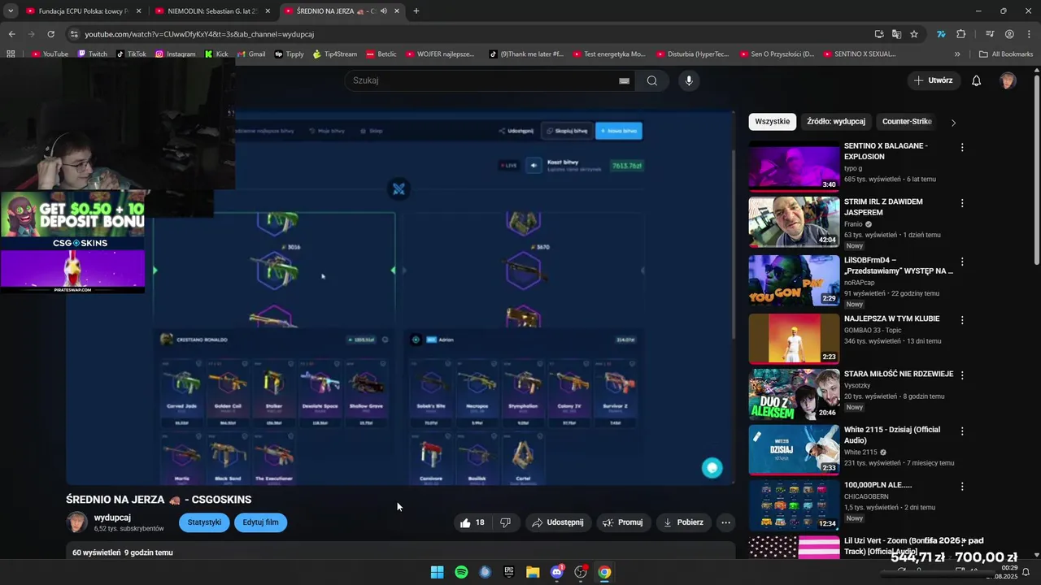Open the Google Translate icon in the address bar

click(x=896, y=34)
